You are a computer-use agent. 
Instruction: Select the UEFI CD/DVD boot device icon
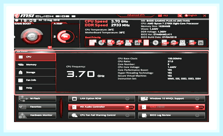pos(101,43)
